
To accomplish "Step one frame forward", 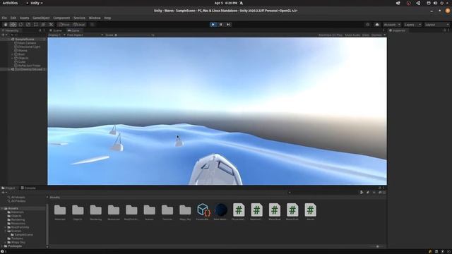I will tap(228, 25).
